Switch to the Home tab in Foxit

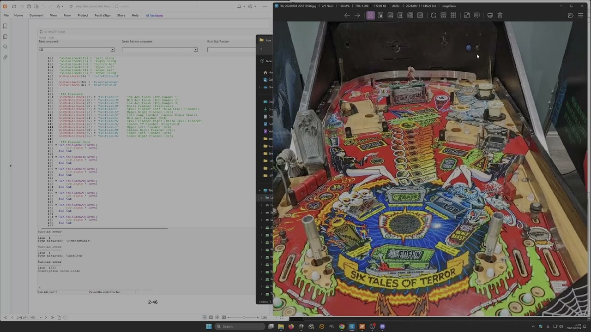18,15
